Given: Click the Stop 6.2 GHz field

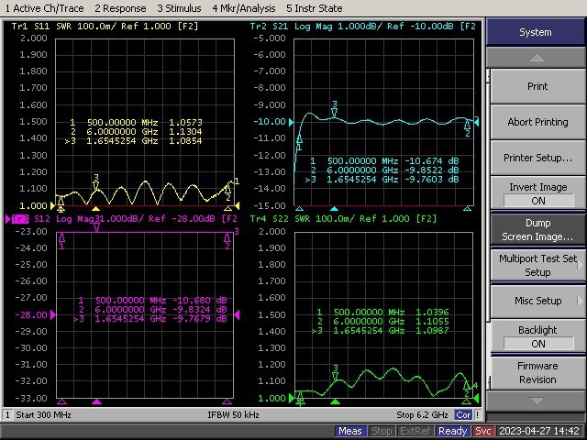Looking at the screenshot, I should (422, 415).
